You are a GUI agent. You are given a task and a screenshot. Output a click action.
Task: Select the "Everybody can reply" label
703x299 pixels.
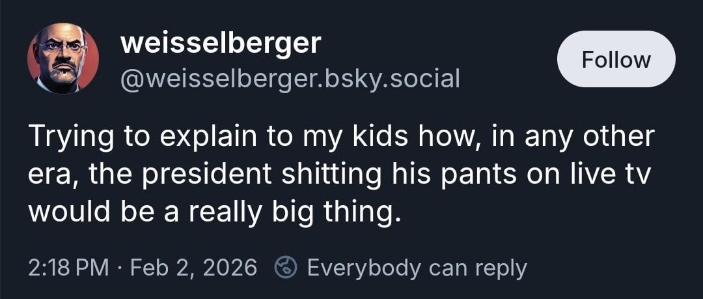(x=417, y=268)
